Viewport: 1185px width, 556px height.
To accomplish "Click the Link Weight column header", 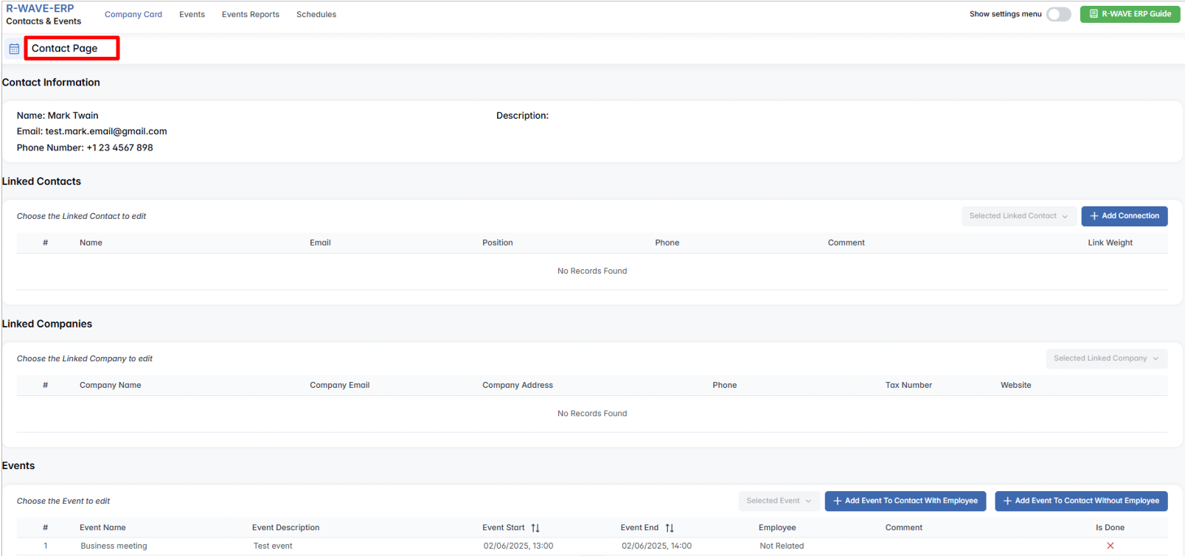I will [1109, 243].
